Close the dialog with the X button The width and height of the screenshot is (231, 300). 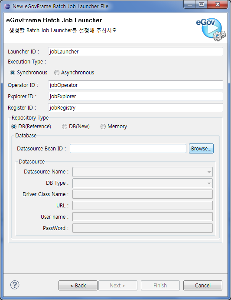[218, 4]
